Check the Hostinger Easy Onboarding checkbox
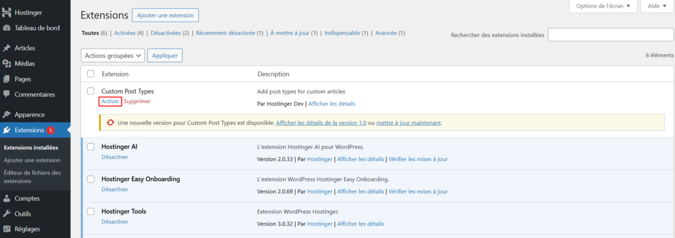 [x=91, y=179]
